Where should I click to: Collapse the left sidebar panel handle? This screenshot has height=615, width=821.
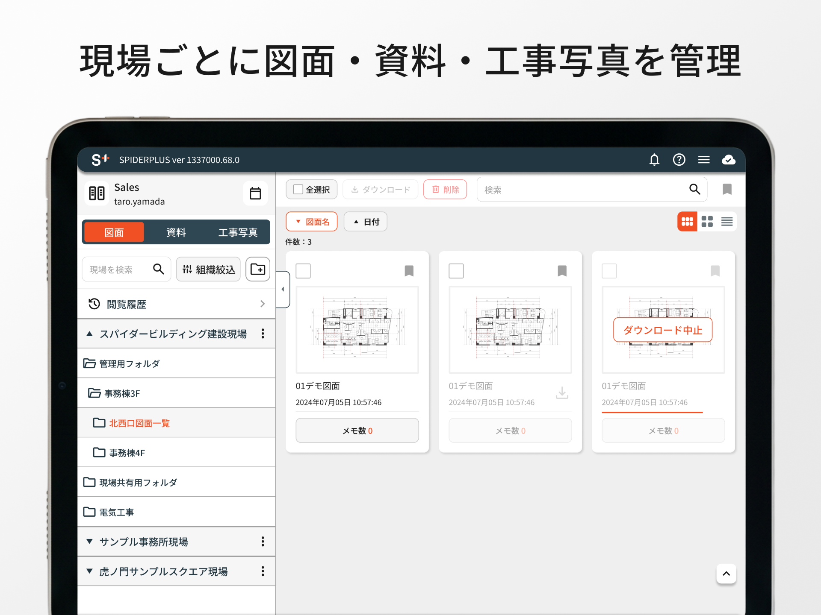(283, 289)
